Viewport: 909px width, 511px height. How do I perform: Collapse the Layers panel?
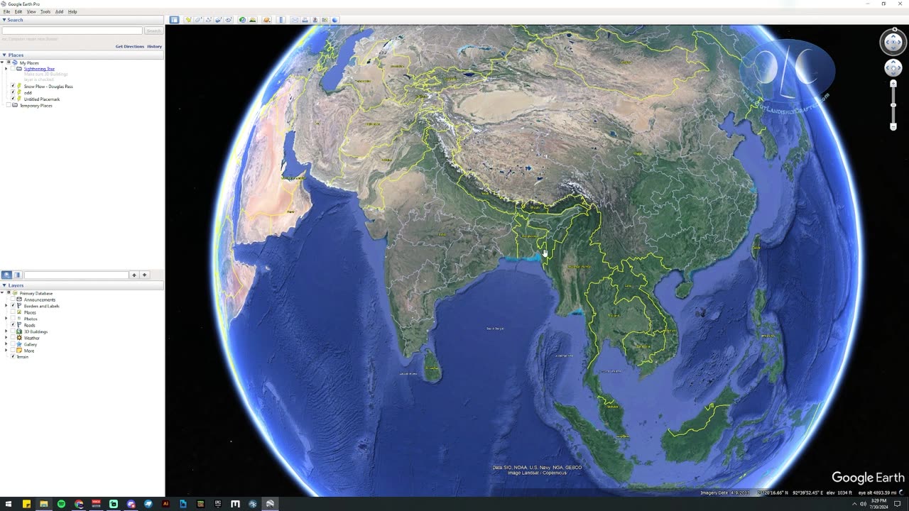pyautogui.click(x=4, y=285)
